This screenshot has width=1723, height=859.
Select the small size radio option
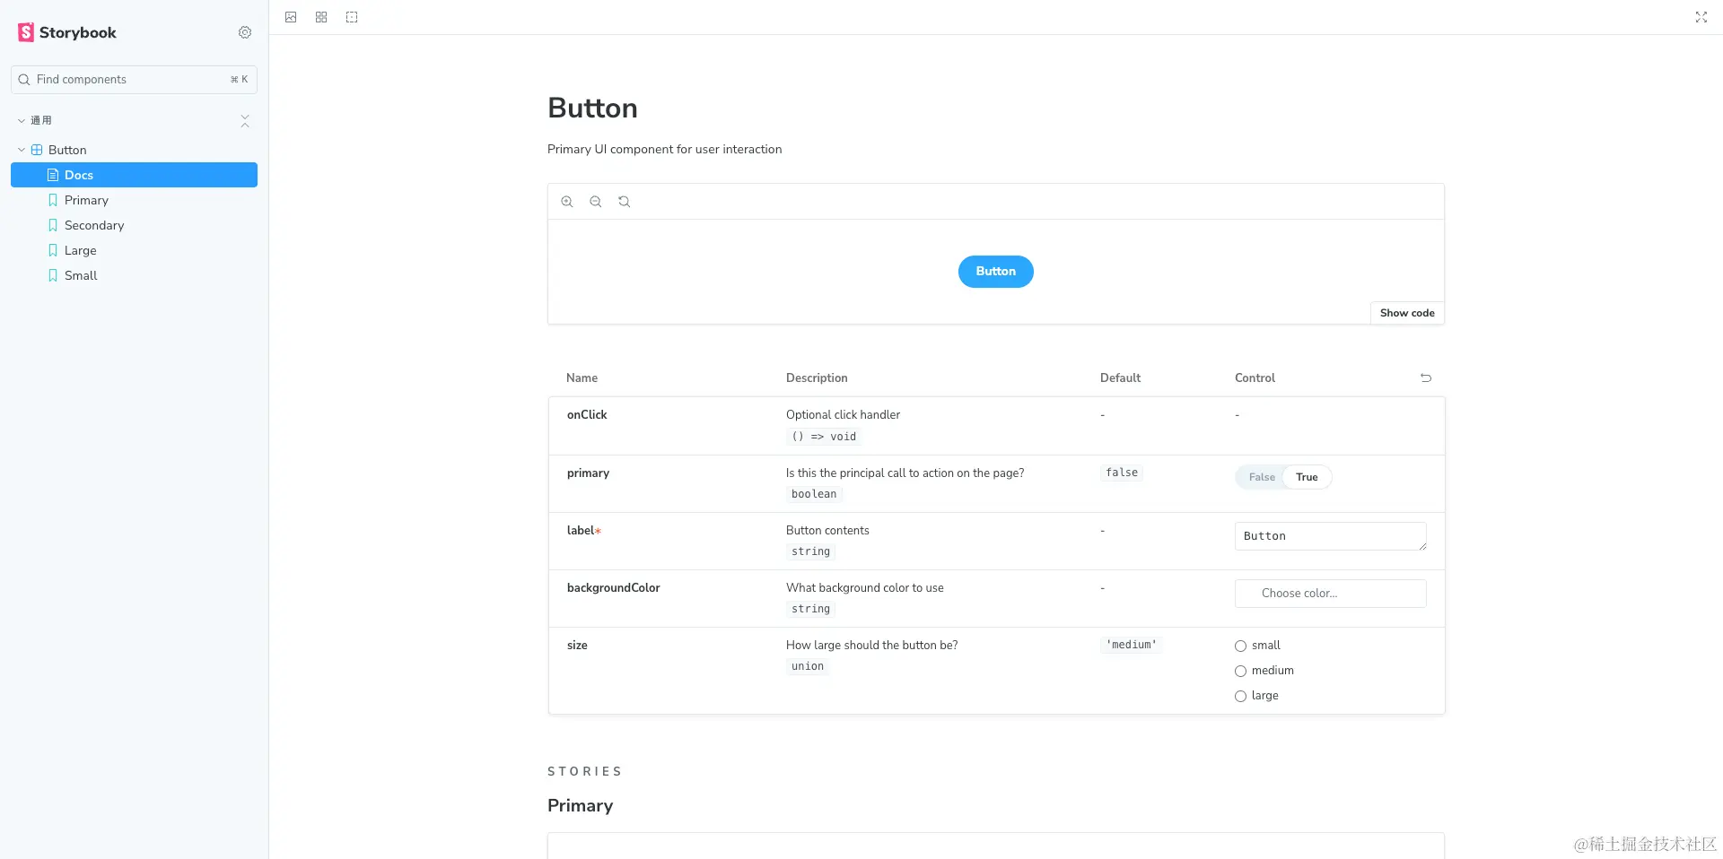click(x=1240, y=646)
